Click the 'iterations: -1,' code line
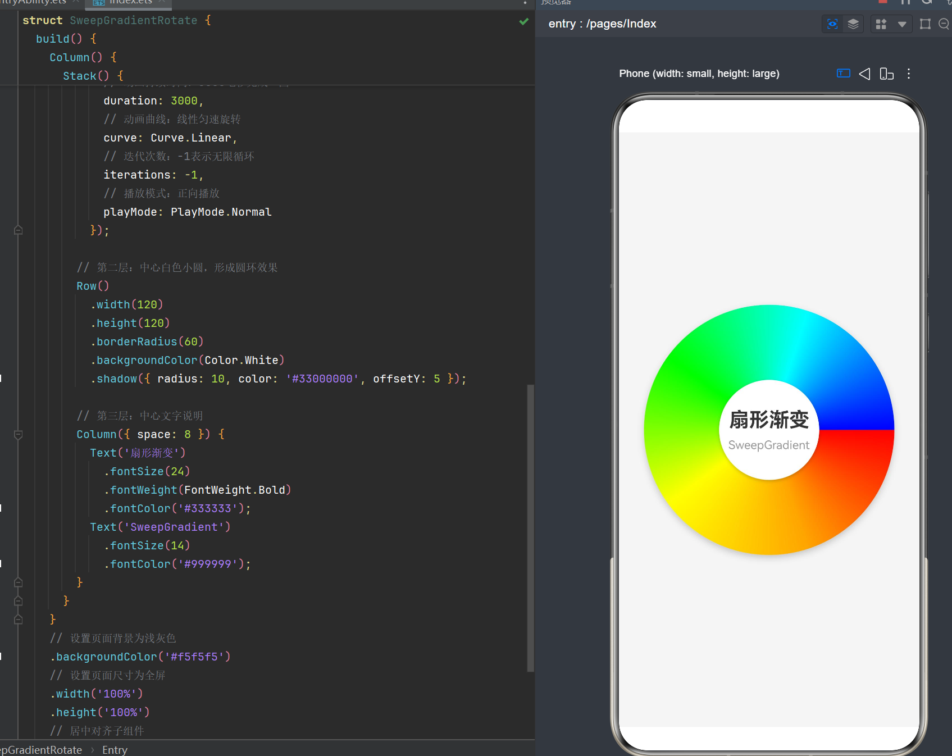952x756 pixels. point(153,175)
